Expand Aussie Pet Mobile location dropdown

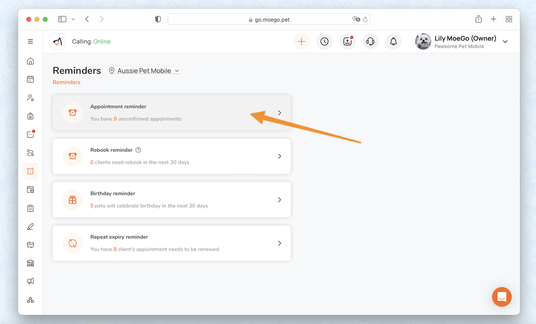click(x=145, y=71)
